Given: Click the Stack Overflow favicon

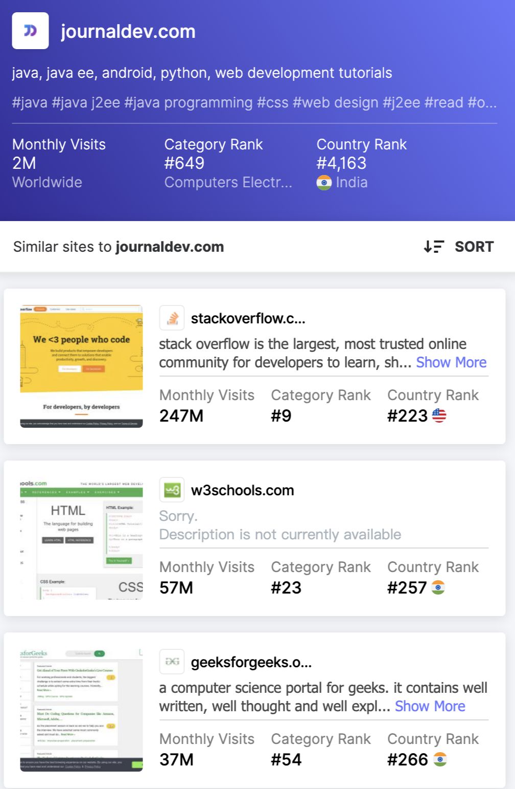Looking at the screenshot, I should (172, 318).
